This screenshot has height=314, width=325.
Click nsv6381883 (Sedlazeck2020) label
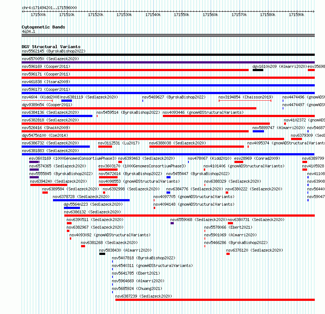pos(50,151)
